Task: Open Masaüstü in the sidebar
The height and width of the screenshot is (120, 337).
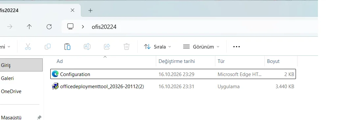Action: point(11,117)
